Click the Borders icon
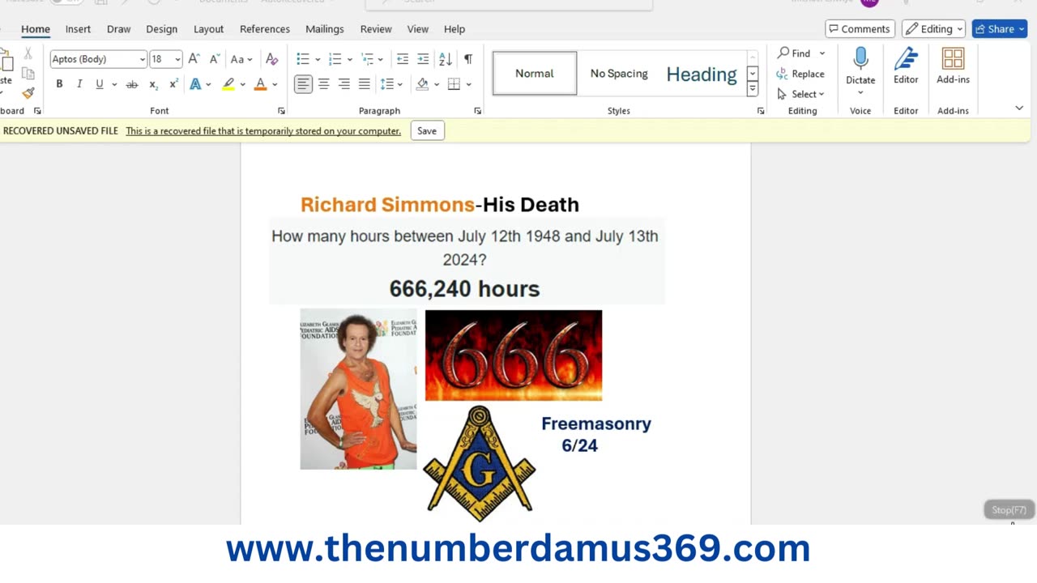 coord(454,84)
